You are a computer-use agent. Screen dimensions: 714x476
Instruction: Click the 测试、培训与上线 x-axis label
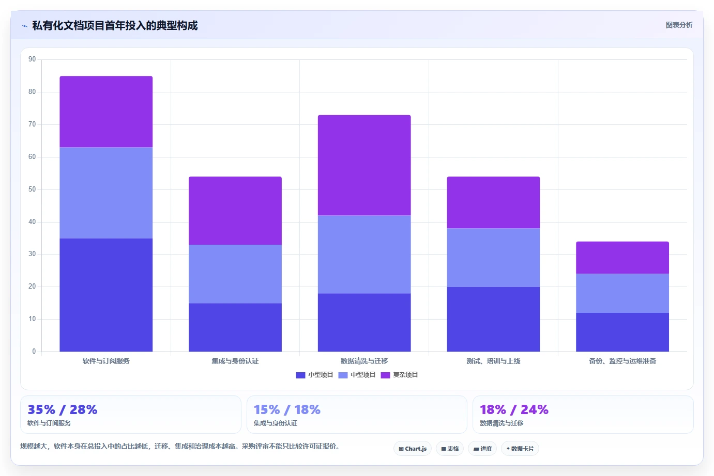[493, 361]
